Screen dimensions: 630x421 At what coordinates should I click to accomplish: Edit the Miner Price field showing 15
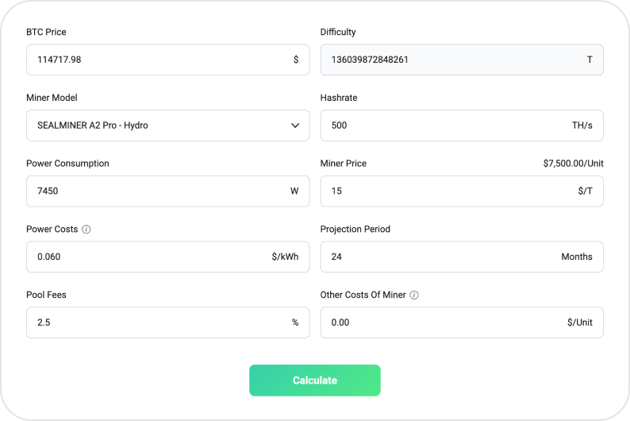[x=436, y=191]
